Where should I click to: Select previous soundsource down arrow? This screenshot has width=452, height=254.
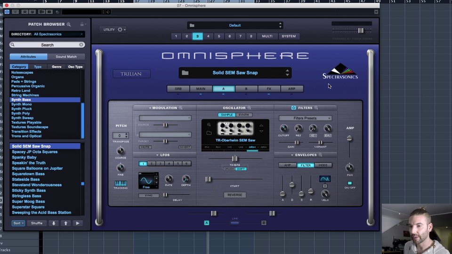261,131
